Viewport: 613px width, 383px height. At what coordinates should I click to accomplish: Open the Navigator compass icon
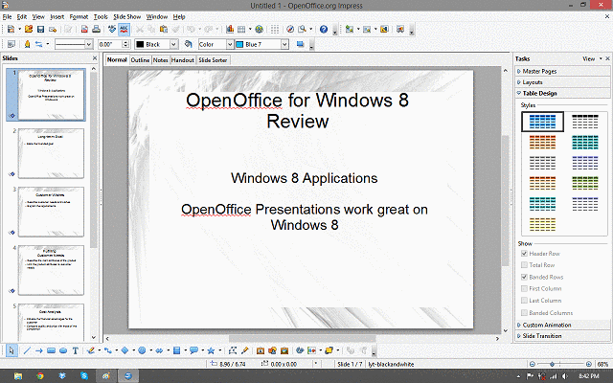point(290,30)
